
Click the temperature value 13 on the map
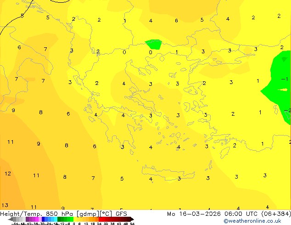click(x=5, y=205)
